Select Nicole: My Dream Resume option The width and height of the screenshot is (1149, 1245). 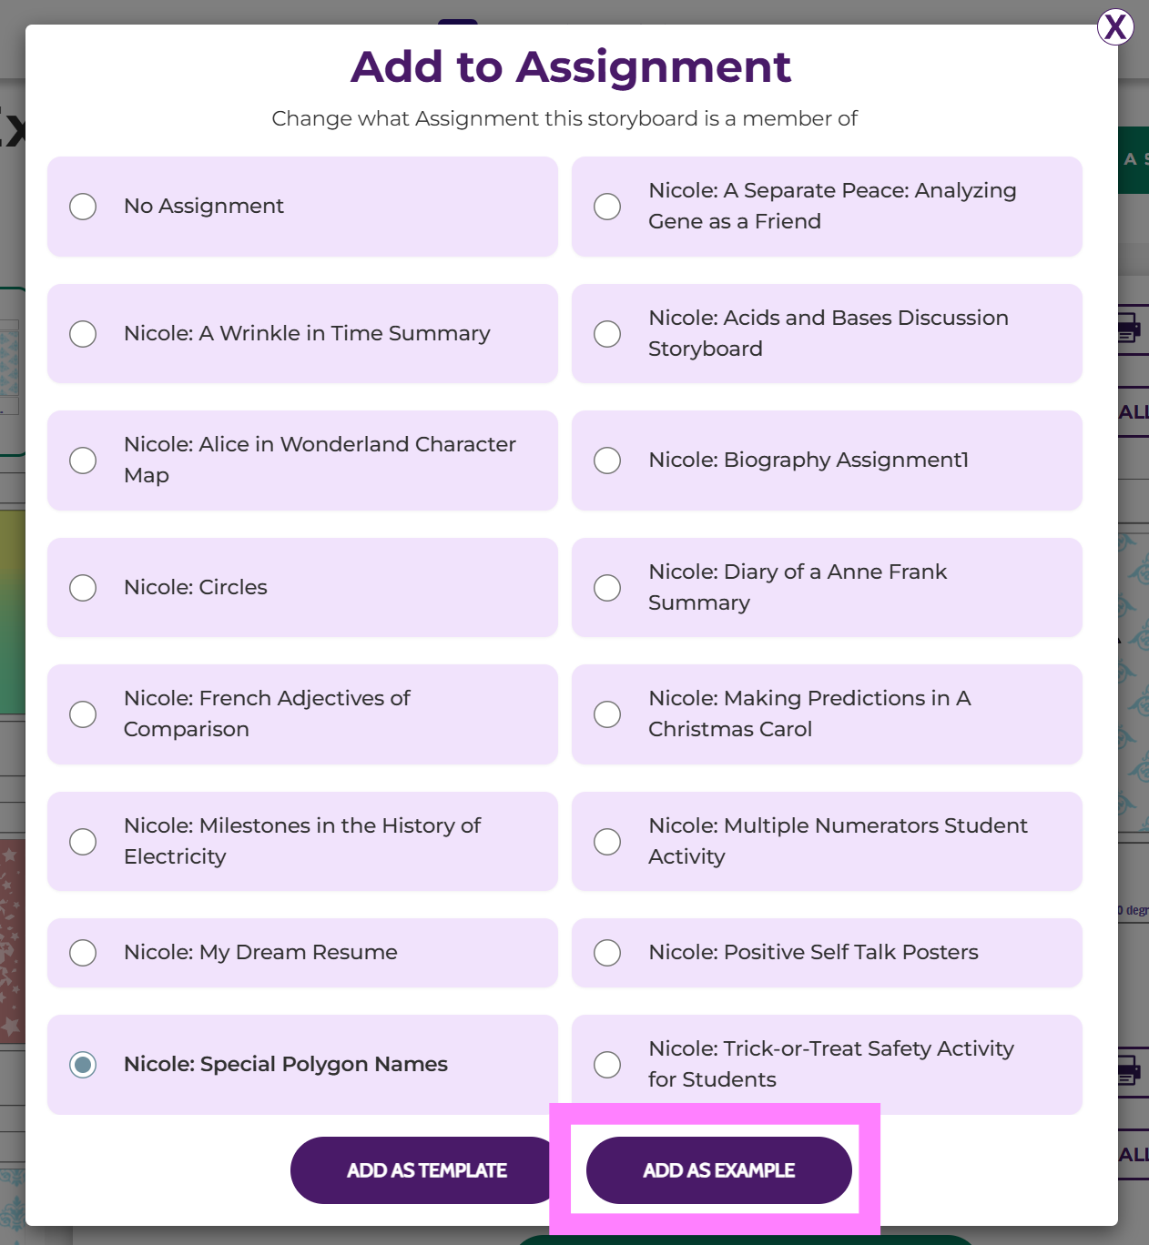coord(83,953)
